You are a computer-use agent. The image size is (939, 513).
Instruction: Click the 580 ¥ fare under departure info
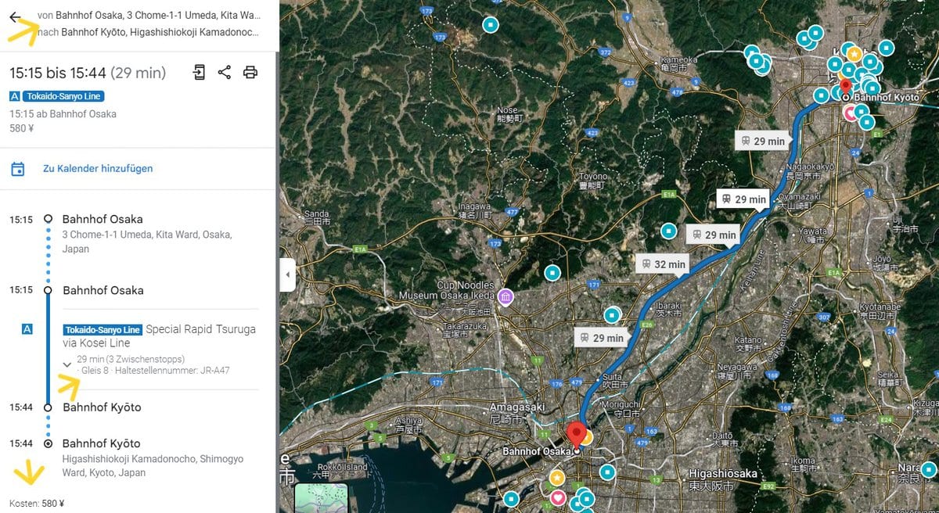tap(21, 128)
